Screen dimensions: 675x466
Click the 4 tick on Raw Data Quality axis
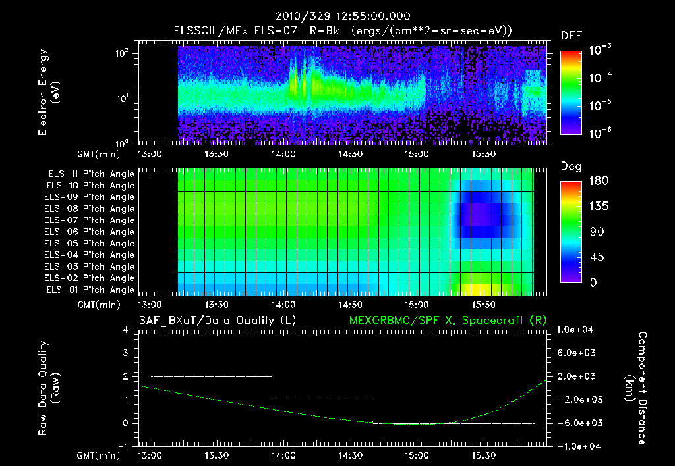126,330
